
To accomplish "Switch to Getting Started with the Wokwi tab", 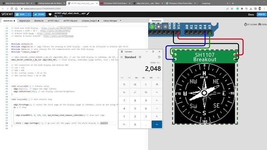I will pyautogui.click(x=50, y=3).
